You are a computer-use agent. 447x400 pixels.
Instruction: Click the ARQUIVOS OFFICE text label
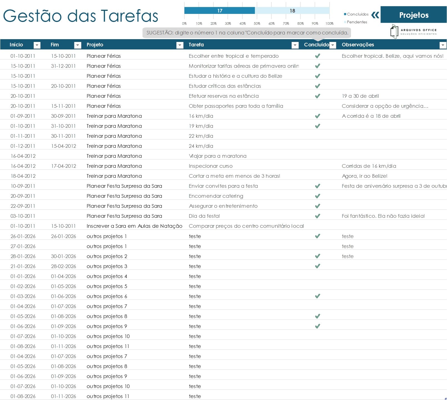(x=418, y=30)
